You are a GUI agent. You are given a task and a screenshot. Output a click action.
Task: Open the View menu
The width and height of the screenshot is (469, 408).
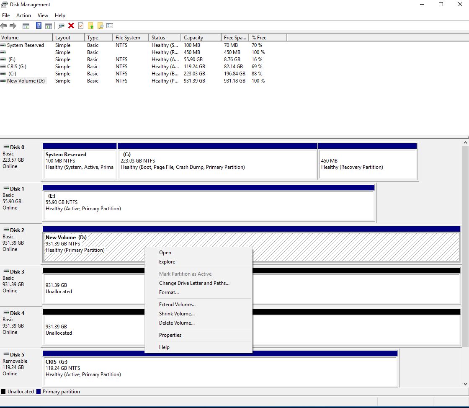[x=43, y=15]
